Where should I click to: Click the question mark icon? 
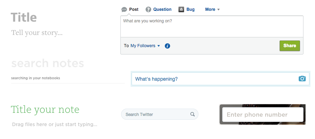click(148, 9)
